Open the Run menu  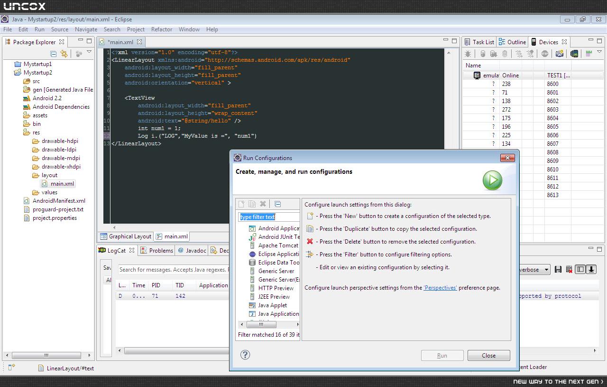click(39, 29)
